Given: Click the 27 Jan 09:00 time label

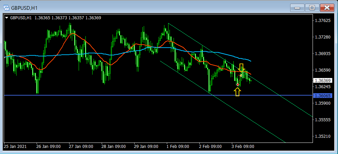Looking at the screenshot, I should click(81, 147).
